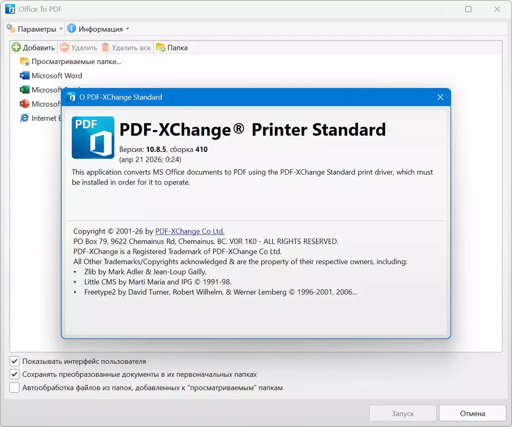The image size is (512, 427).
Task: Expand the Параметры dropdown arrow
Action: pos(61,29)
